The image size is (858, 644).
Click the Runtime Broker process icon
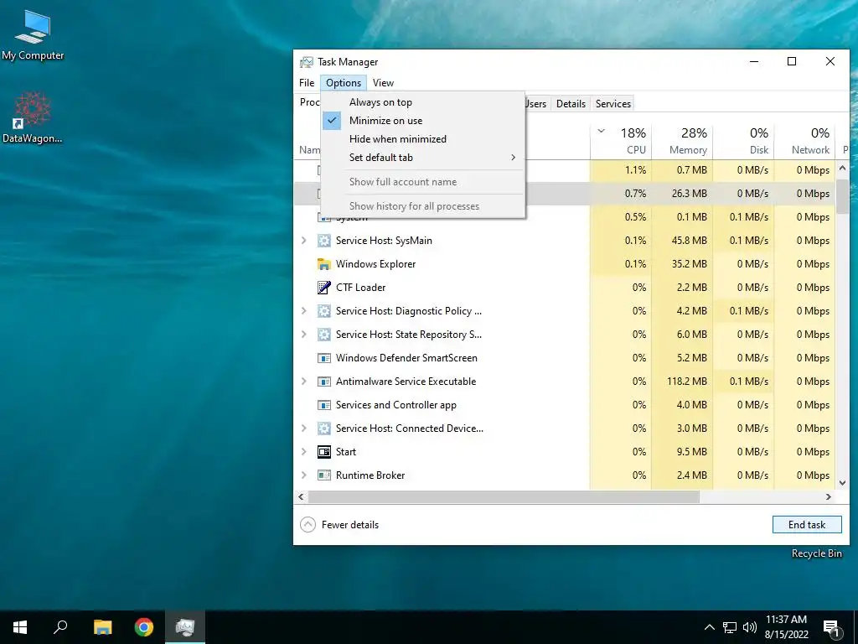coord(324,475)
